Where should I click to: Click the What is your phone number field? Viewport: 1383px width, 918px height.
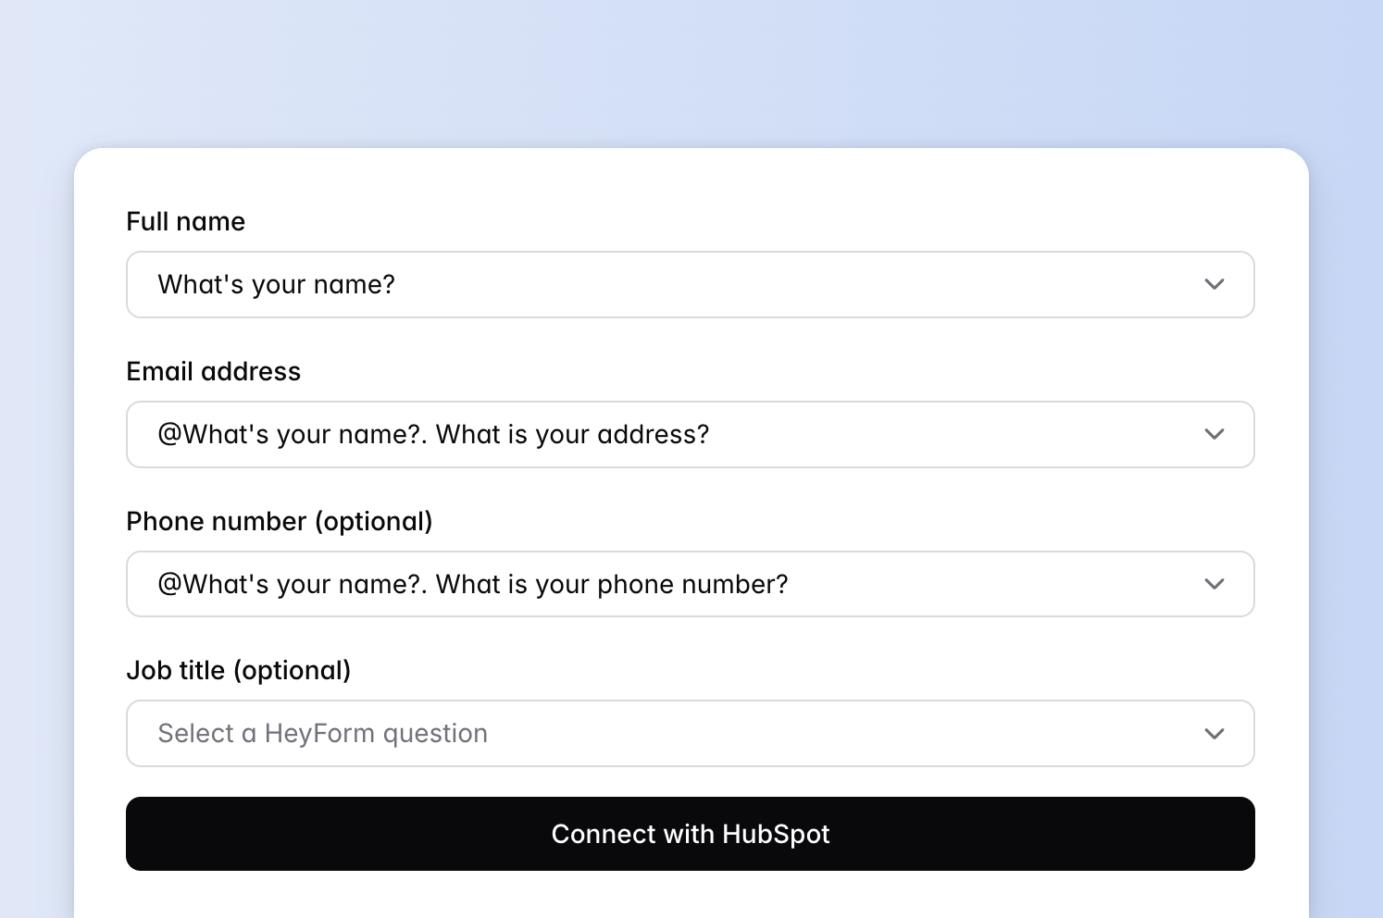690,584
